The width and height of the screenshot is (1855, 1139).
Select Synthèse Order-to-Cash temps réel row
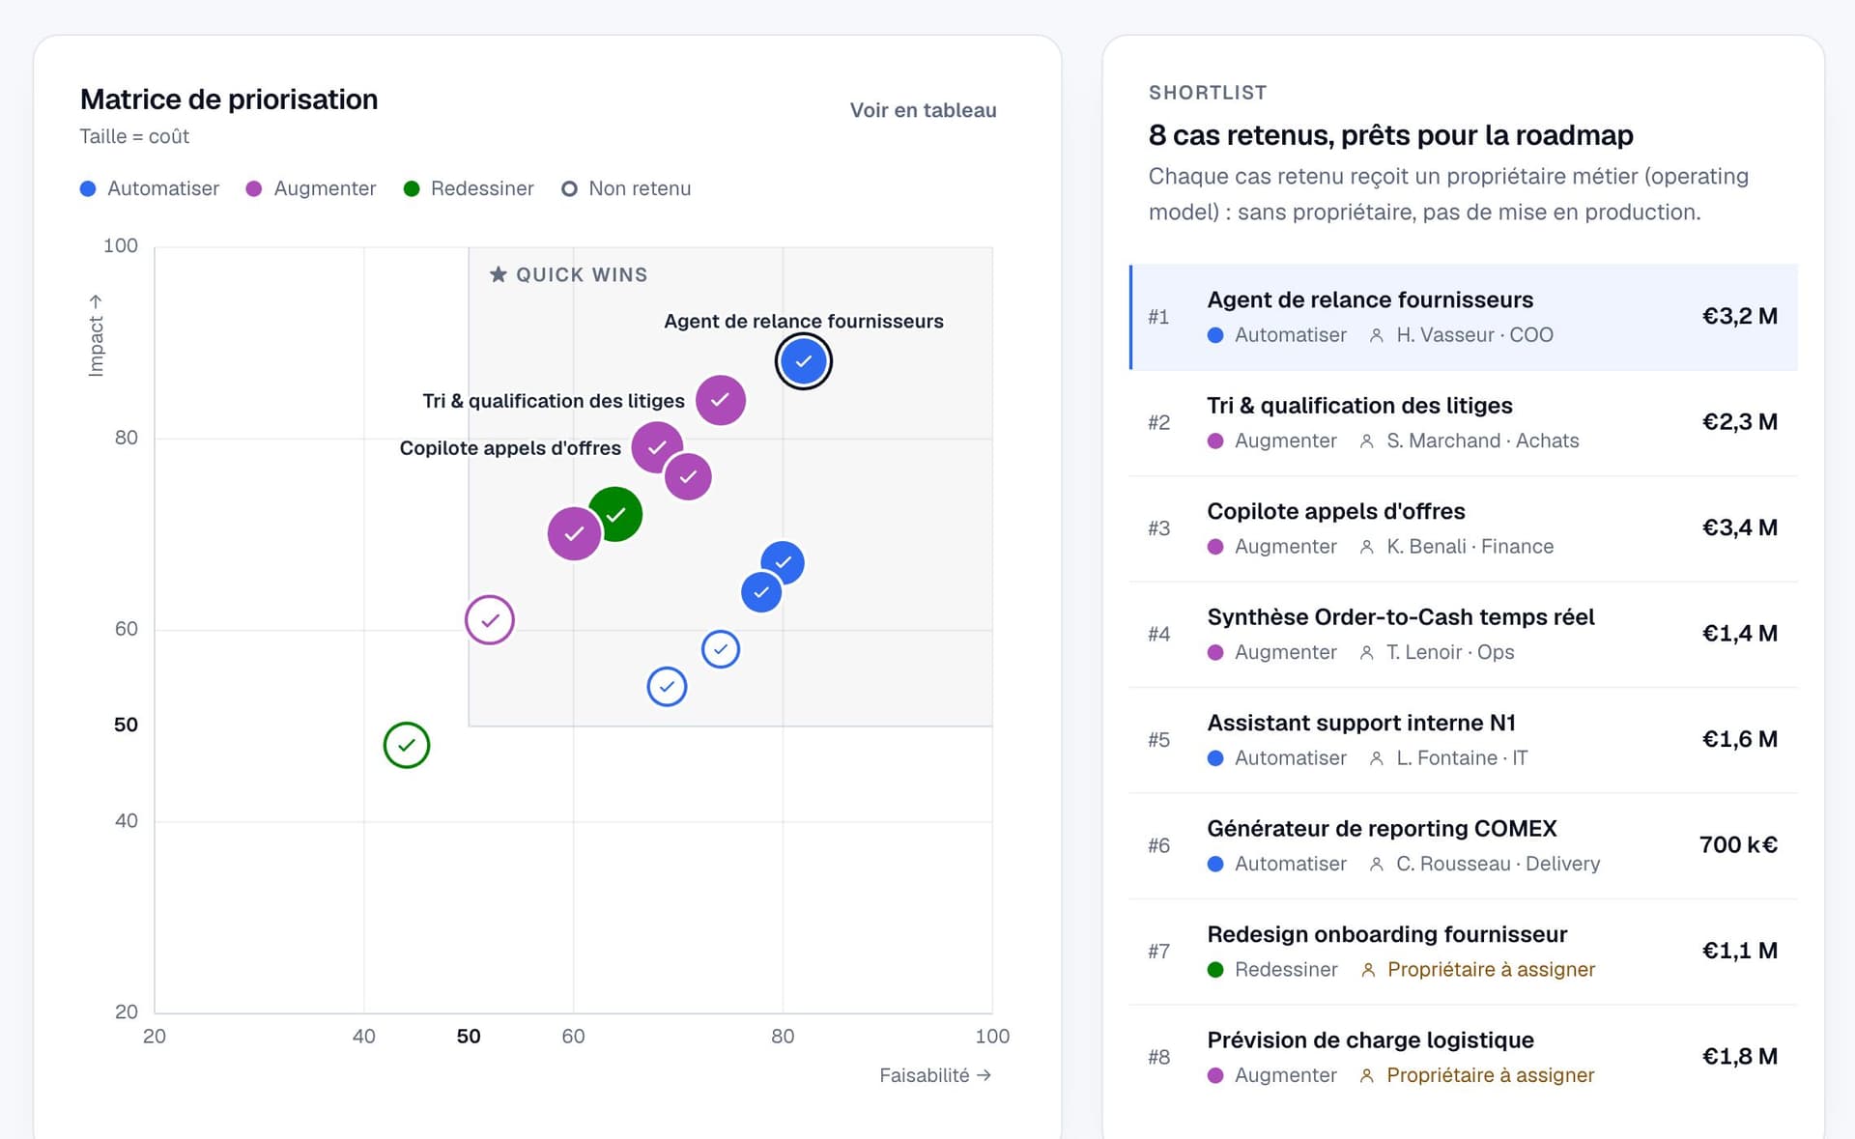tap(1463, 634)
